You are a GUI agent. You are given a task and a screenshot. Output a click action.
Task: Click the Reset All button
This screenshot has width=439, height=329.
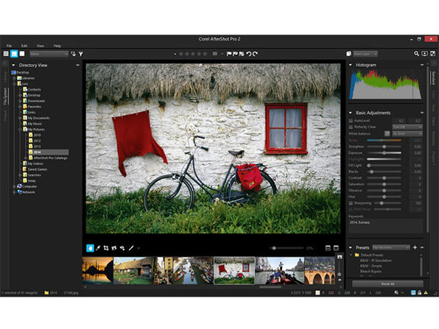(x=387, y=283)
